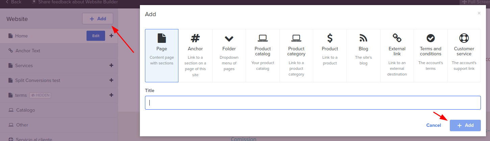Expand the Home page plus icon

[x=111, y=36]
